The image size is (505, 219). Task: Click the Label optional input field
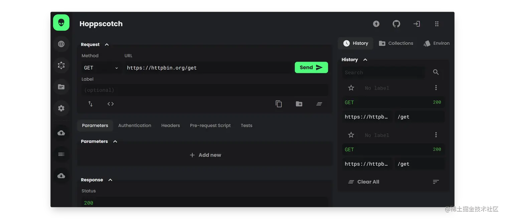205,90
